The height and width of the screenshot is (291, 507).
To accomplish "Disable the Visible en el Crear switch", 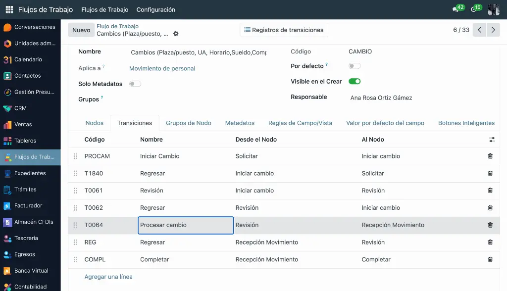I will click(355, 81).
